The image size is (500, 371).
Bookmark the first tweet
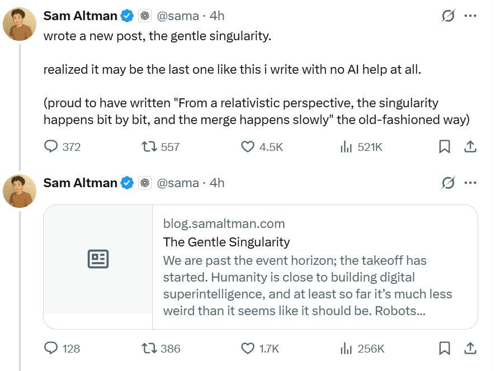point(445,146)
